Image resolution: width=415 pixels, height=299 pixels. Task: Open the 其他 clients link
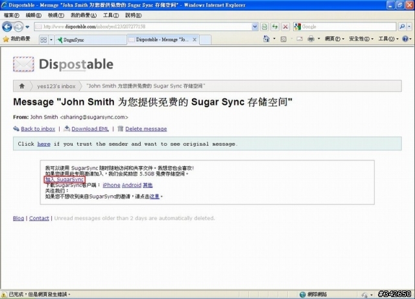(147, 185)
